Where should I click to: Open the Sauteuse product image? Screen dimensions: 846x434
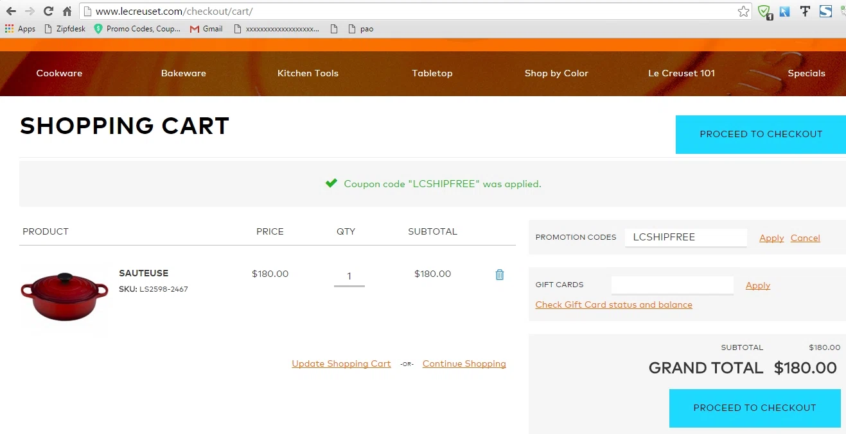click(64, 297)
